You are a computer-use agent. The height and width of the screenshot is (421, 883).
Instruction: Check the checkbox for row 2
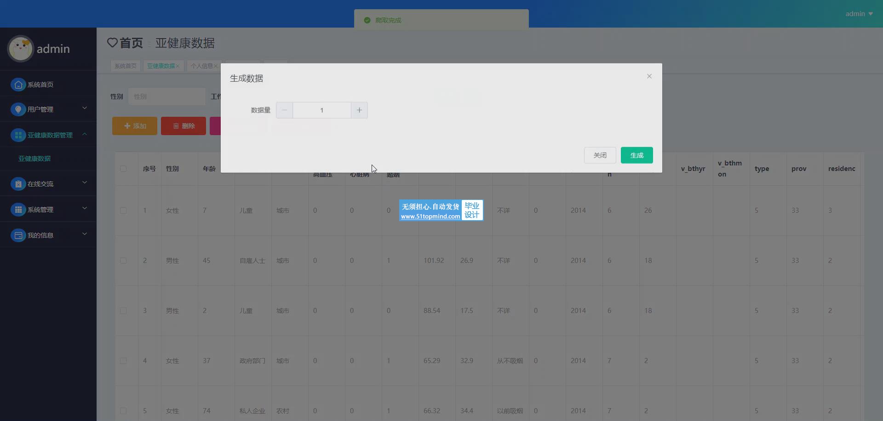coord(123,261)
